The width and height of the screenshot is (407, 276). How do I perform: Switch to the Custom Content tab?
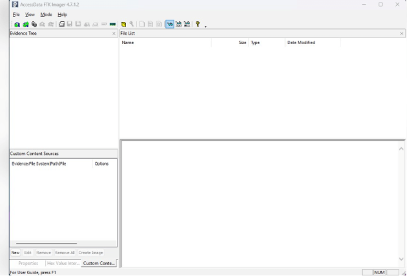(99, 263)
